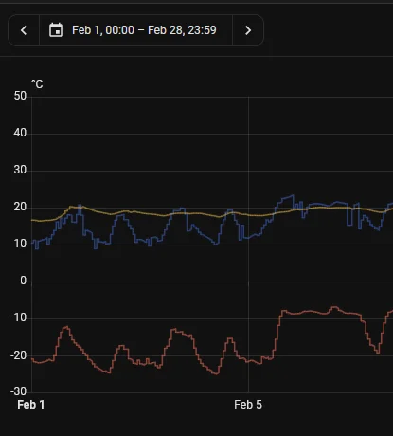This screenshot has height=436, width=393.
Task: Click the 10 y-axis value
Action: [x=20, y=244]
